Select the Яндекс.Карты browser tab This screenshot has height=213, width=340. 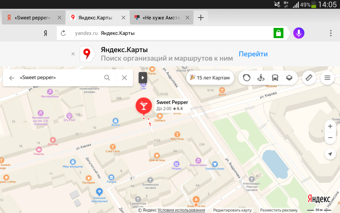click(97, 18)
